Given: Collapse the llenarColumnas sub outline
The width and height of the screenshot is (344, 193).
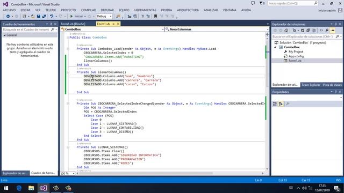Looking at the screenshot, I should (x=68, y=72).
